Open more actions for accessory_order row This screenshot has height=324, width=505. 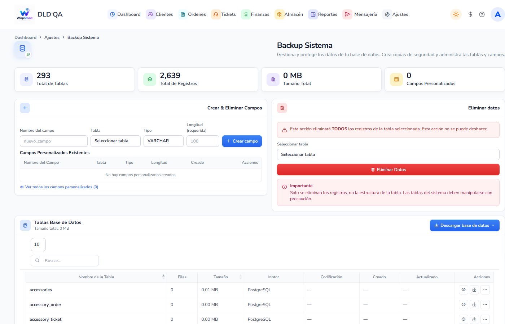tap(485, 305)
